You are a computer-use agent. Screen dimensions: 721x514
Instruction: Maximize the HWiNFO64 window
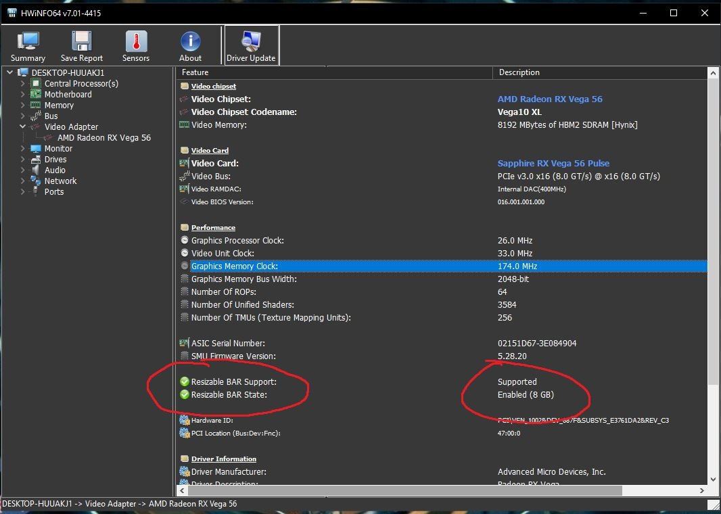pos(674,13)
